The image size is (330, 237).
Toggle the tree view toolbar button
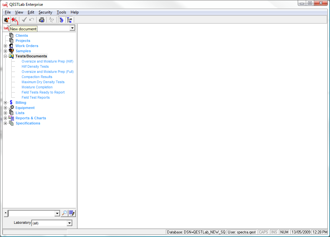tap(61, 20)
